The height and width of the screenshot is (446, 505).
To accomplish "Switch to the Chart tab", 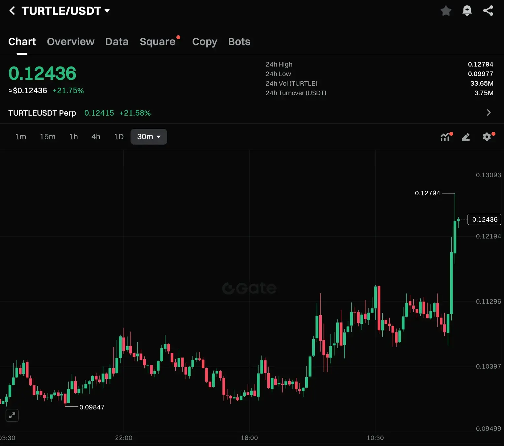I will click(22, 42).
